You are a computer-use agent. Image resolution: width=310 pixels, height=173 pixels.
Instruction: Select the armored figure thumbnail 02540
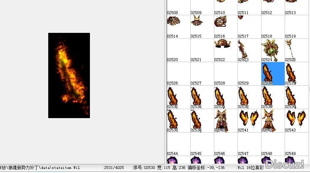226,121
